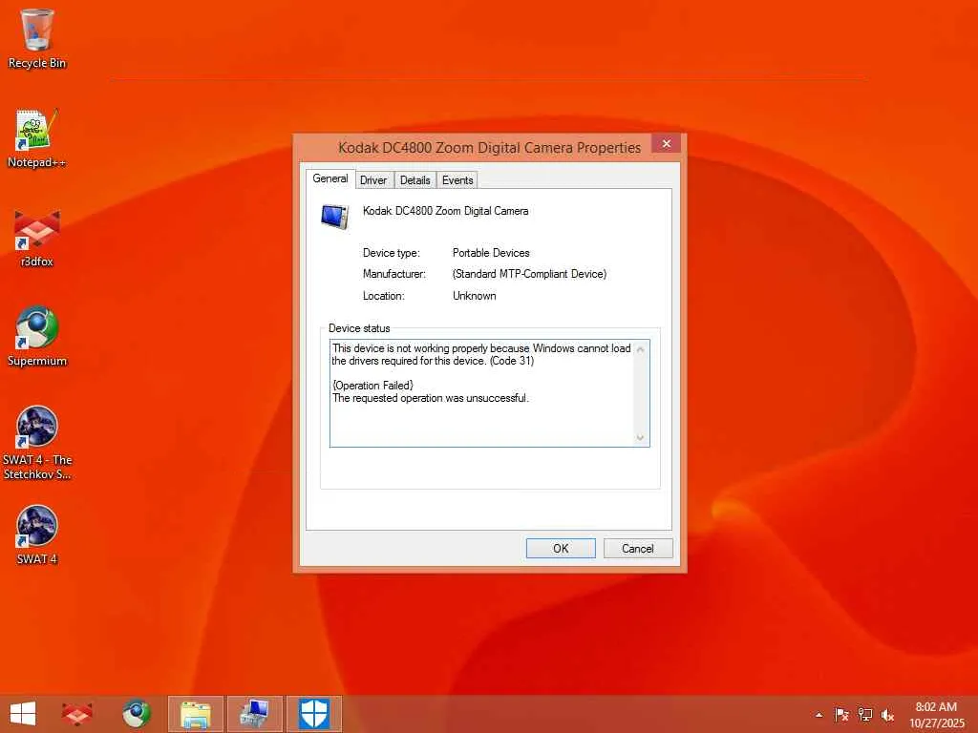Click device status scrollbar up arrow
The height and width of the screenshot is (733, 978).
(640, 349)
